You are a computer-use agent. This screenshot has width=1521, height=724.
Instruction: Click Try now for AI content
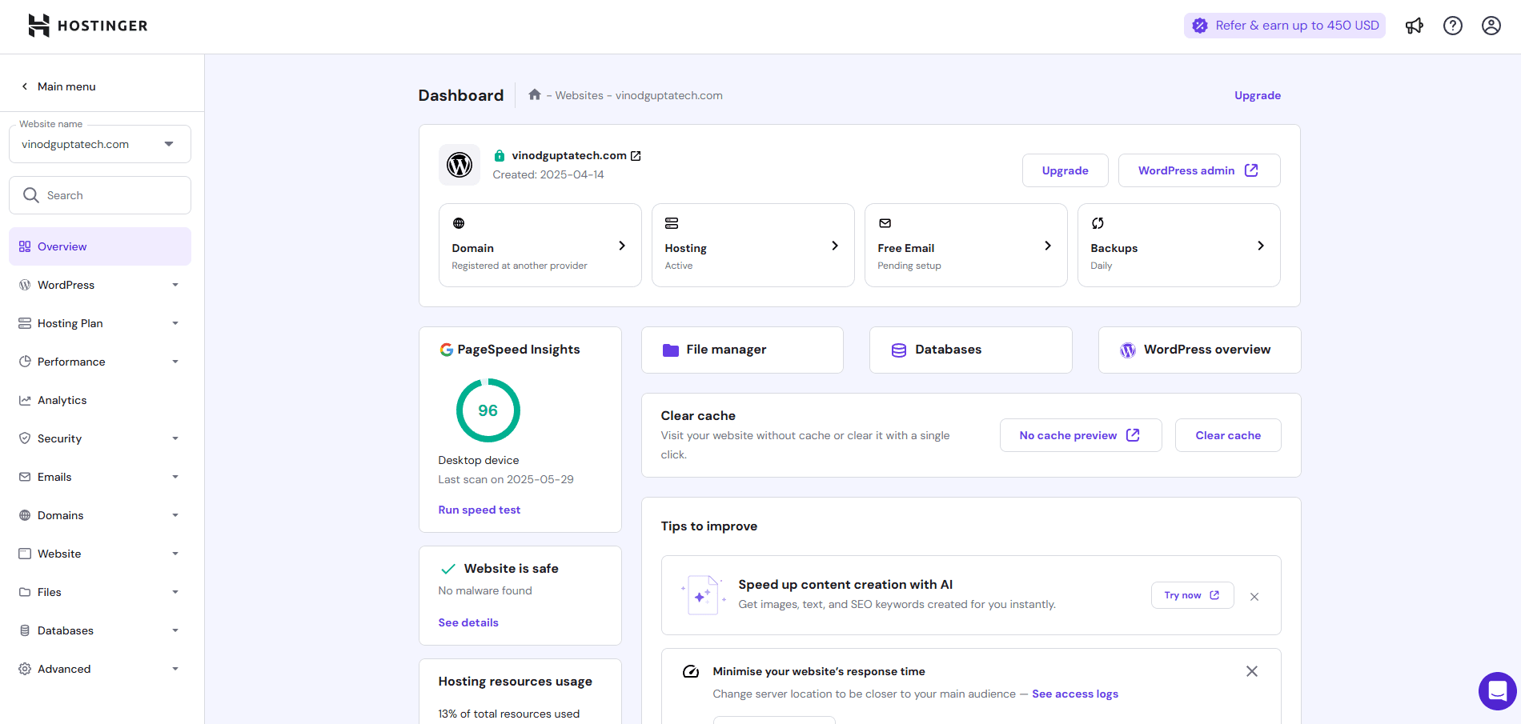pos(1193,595)
